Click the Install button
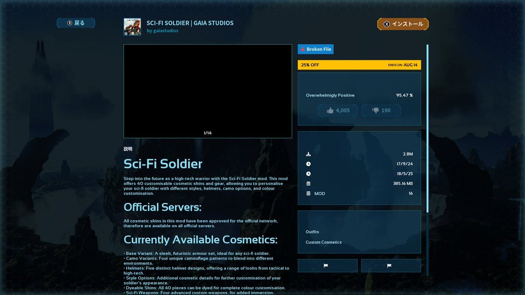Screen dimensions: 525x295 (402, 24)
